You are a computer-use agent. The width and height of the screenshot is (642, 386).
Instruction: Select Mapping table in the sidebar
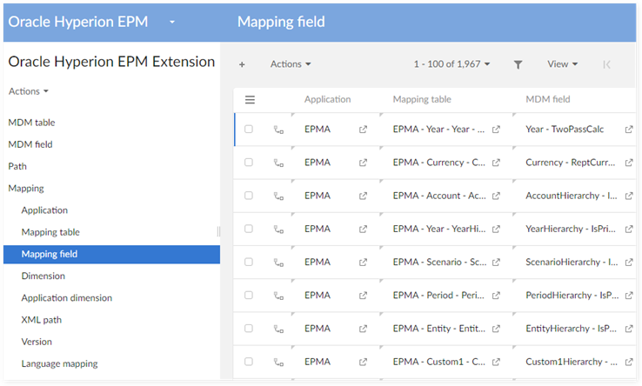(50, 232)
